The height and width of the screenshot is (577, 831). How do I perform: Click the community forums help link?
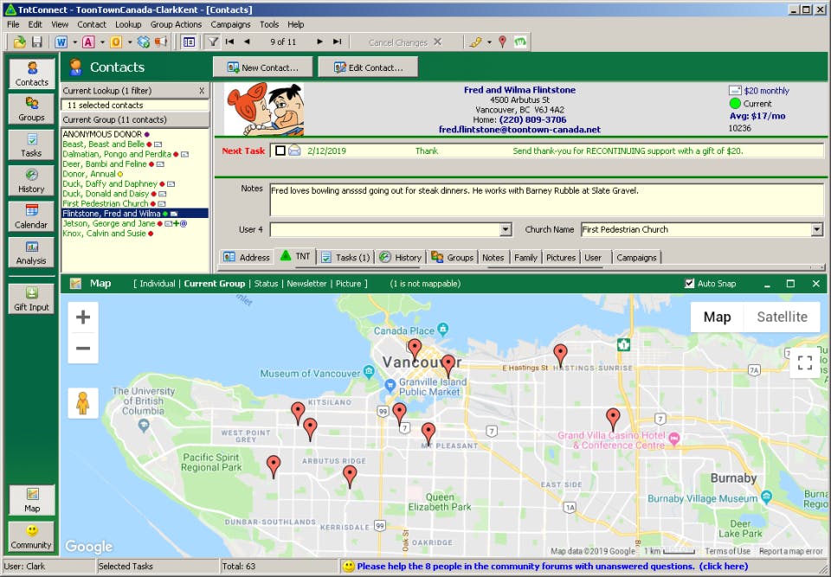(552, 567)
